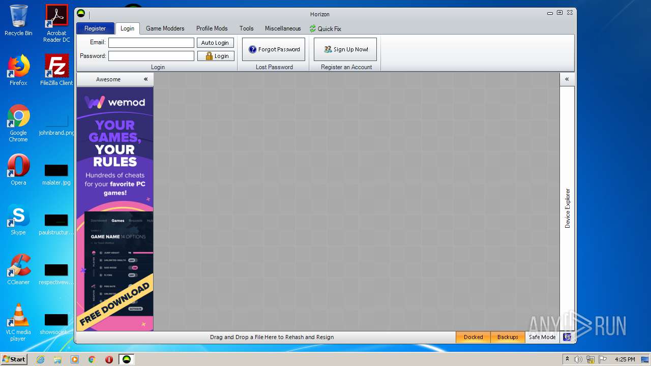Open Windows Explorer from taskbar
Viewport: 651px width, 366px height.
tap(57, 359)
